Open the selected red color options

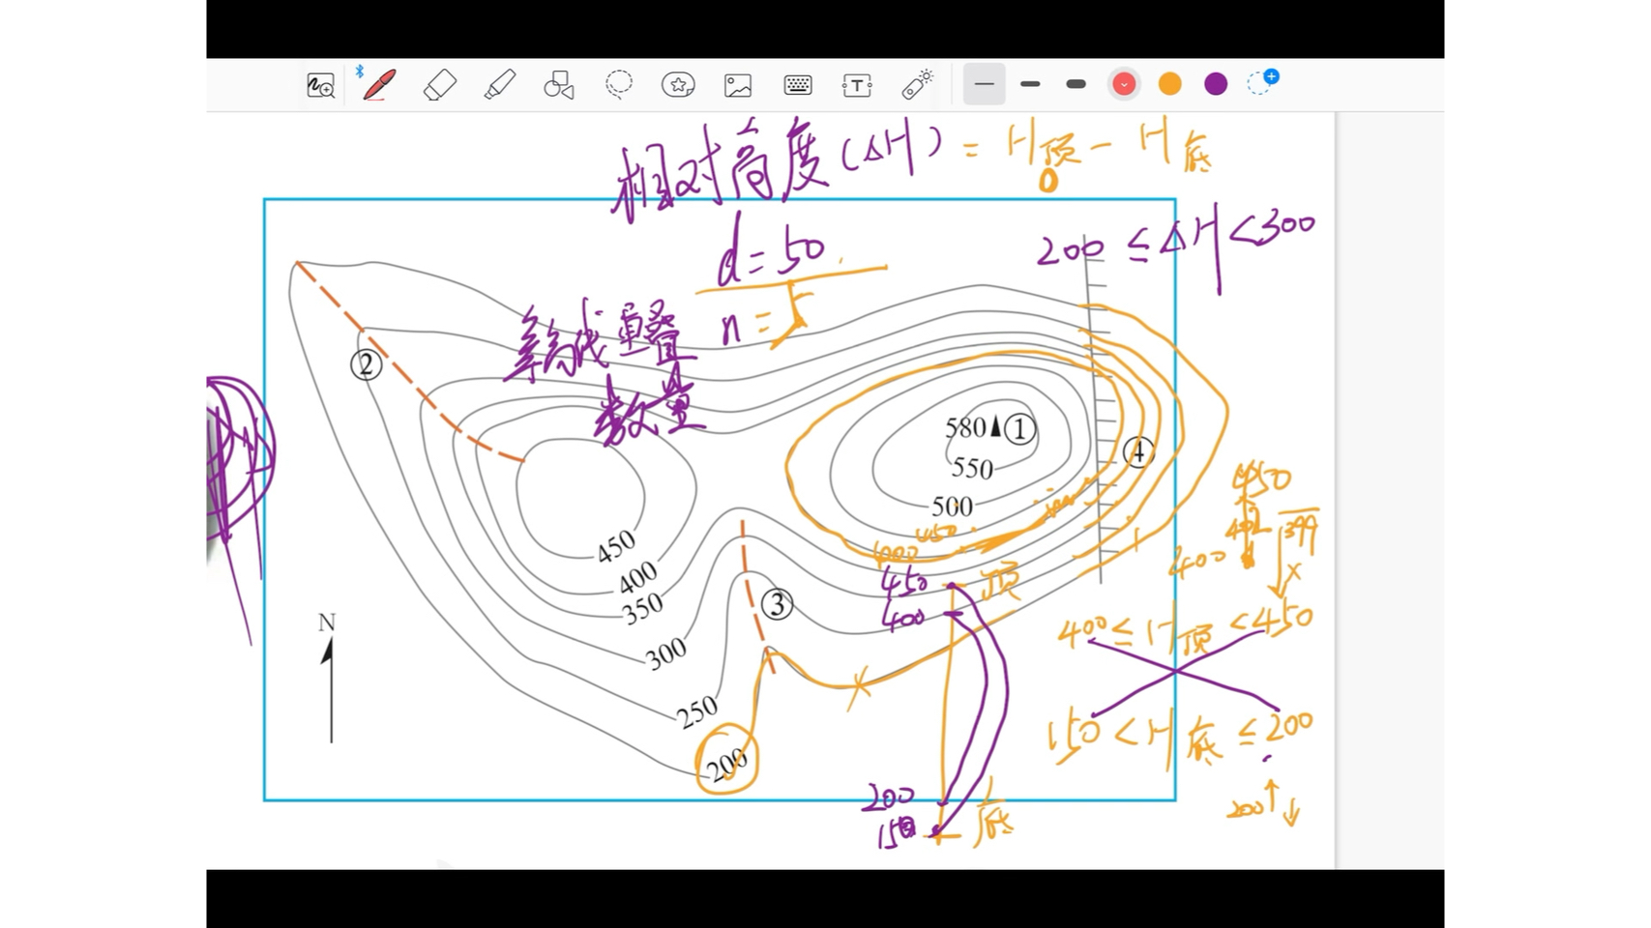[1124, 84]
